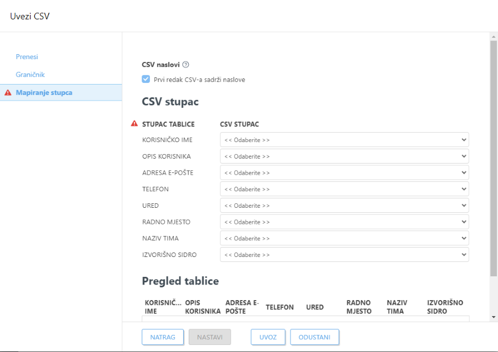
Task: Expand the IZVORIŠNO SIDRO dropdown
Action: [344, 255]
